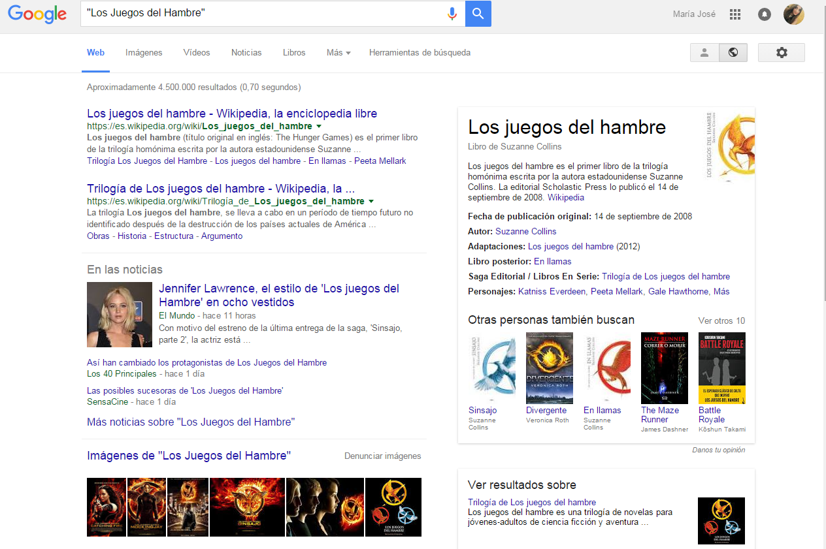826x549 pixels.
Task: Open notifications bell icon
Action: click(x=765, y=14)
